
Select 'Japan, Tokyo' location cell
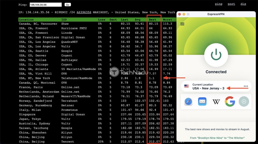coord(30,119)
